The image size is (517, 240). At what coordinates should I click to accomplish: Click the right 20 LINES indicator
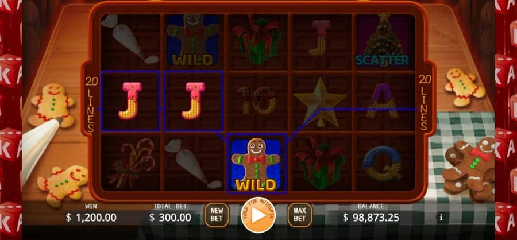pyautogui.click(x=425, y=102)
